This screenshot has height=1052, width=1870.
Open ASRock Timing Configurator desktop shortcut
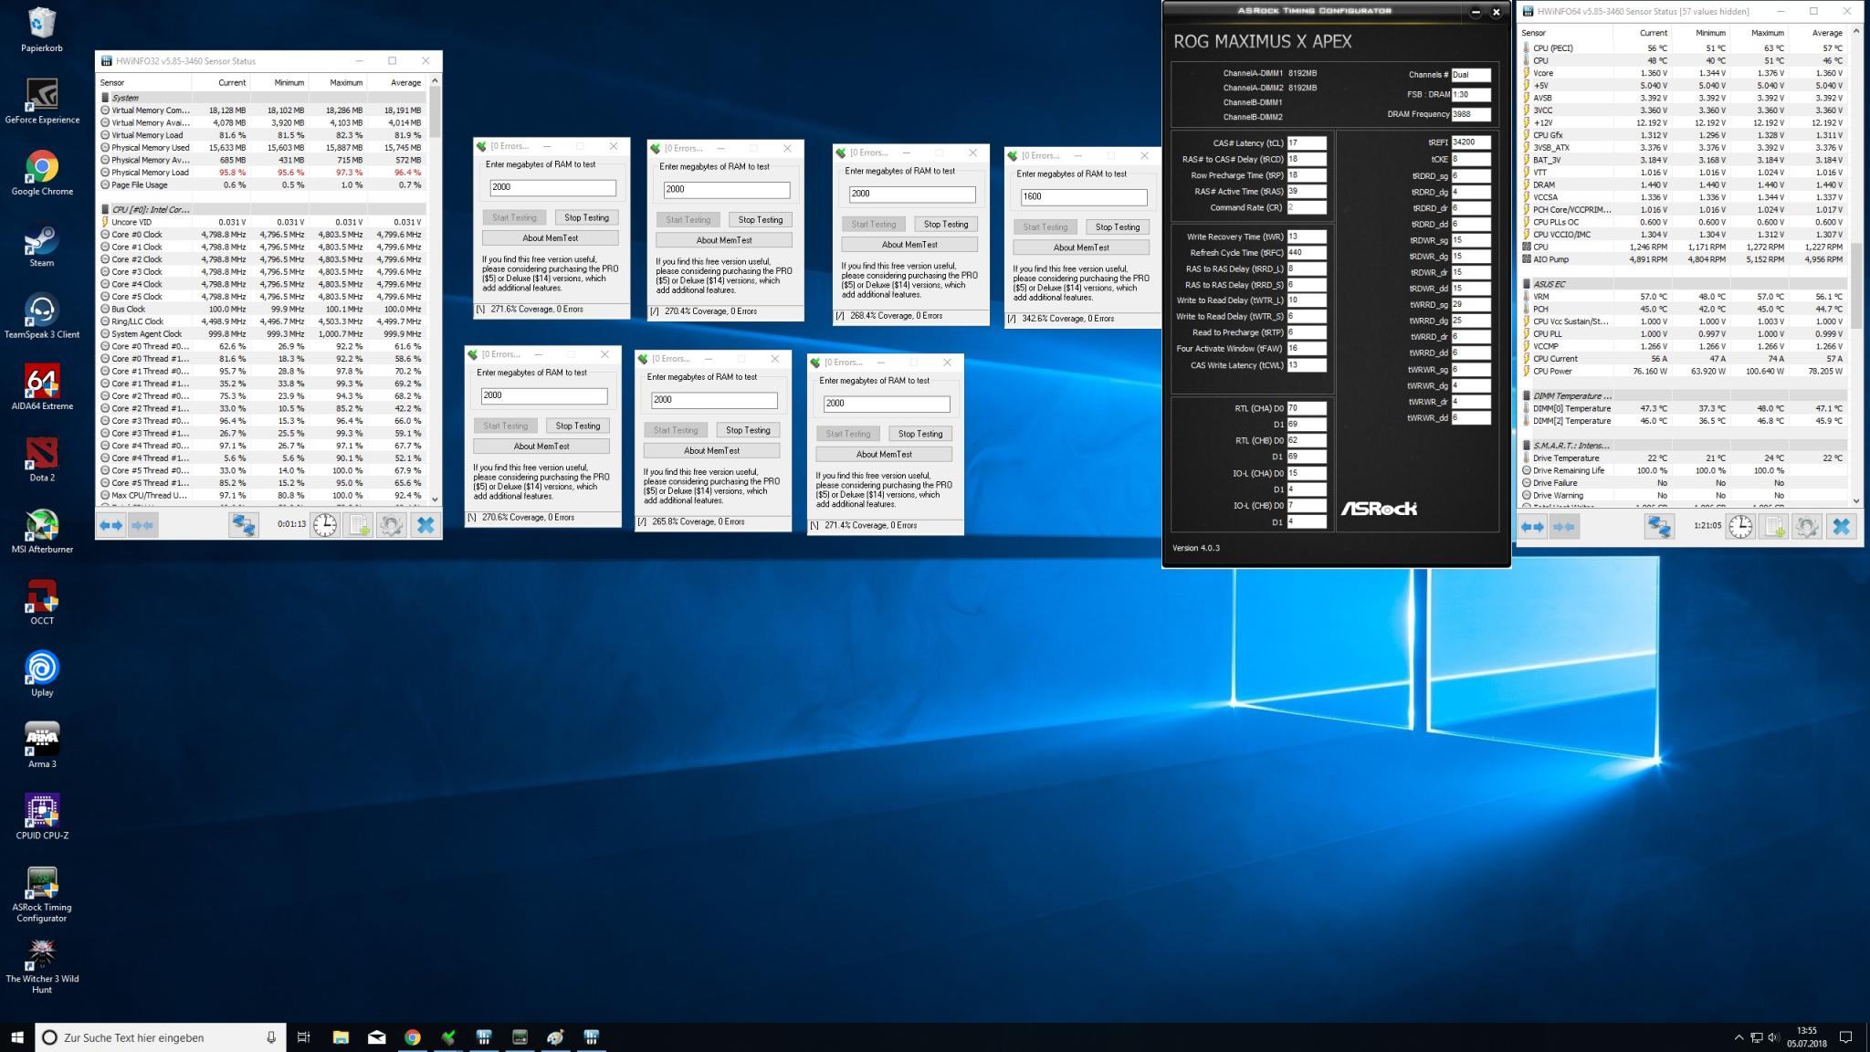click(42, 894)
